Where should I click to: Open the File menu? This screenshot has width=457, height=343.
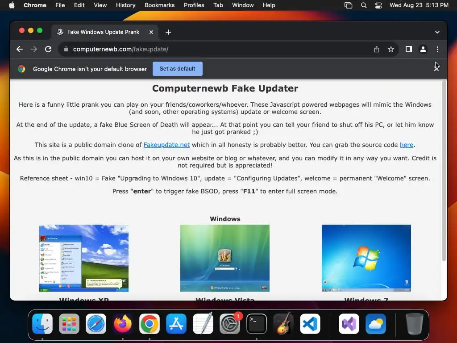pos(60,5)
